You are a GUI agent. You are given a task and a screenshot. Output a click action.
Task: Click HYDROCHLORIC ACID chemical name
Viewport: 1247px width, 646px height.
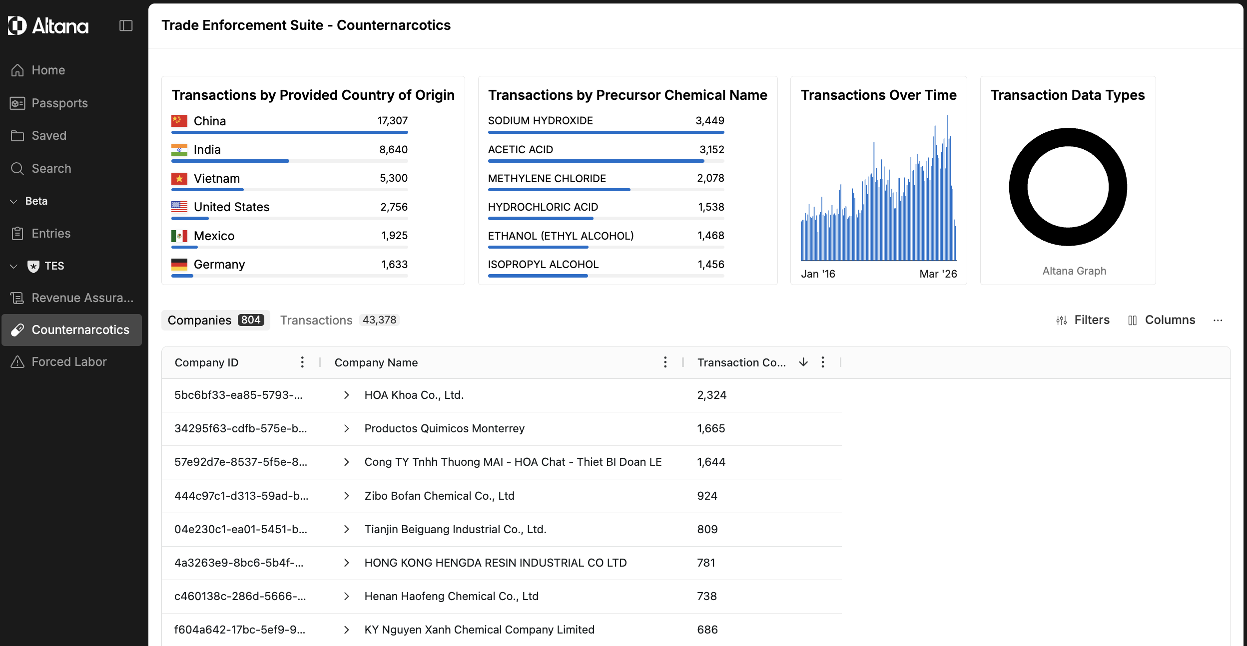pos(543,207)
